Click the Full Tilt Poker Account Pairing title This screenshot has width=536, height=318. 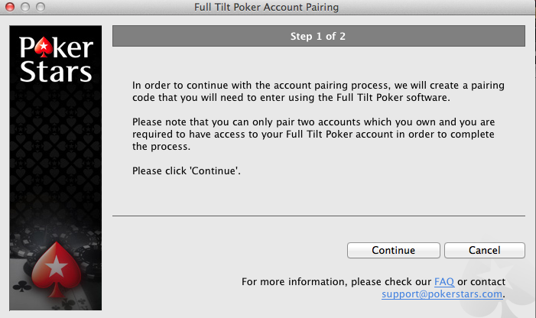click(x=266, y=7)
